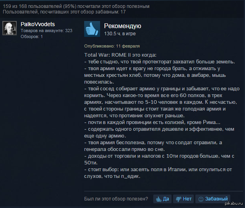Open the PalkoVvodets profile name link

point(38,24)
